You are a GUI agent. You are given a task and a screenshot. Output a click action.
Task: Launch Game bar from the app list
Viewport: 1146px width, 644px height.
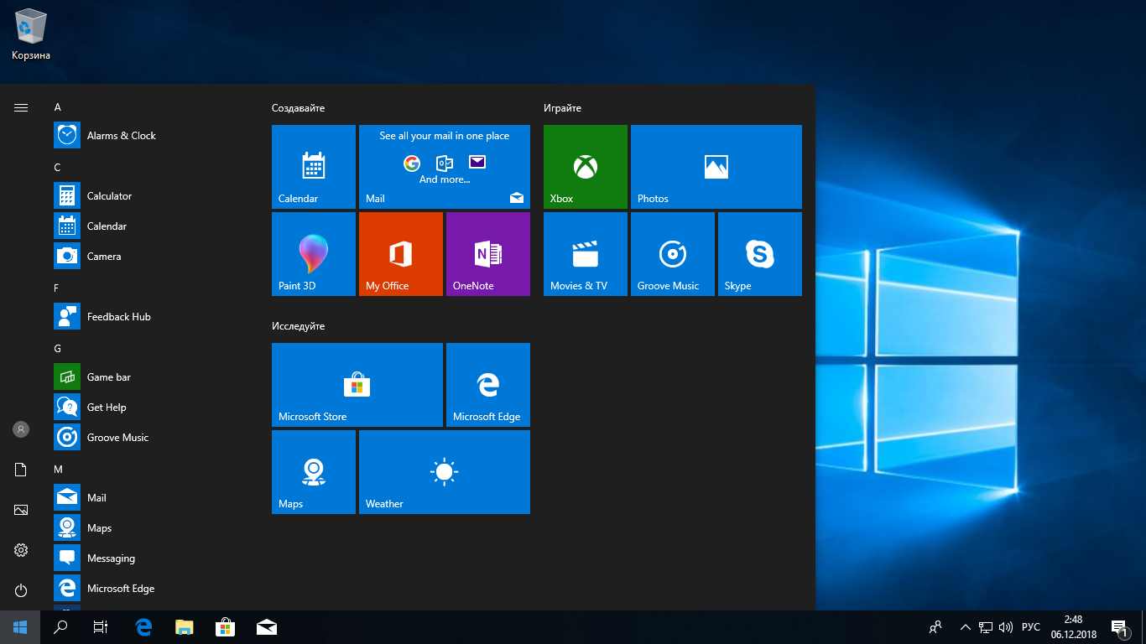pyautogui.click(x=151, y=377)
